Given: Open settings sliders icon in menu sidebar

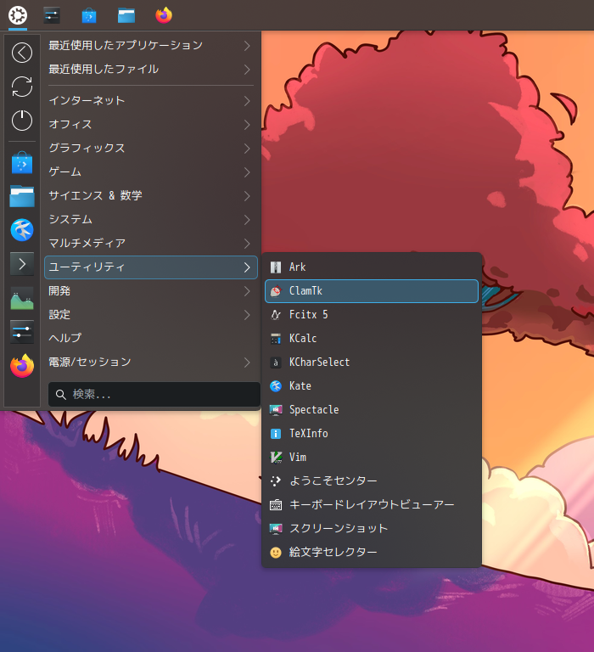Looking at the screenshot, I should click(22, 332).
